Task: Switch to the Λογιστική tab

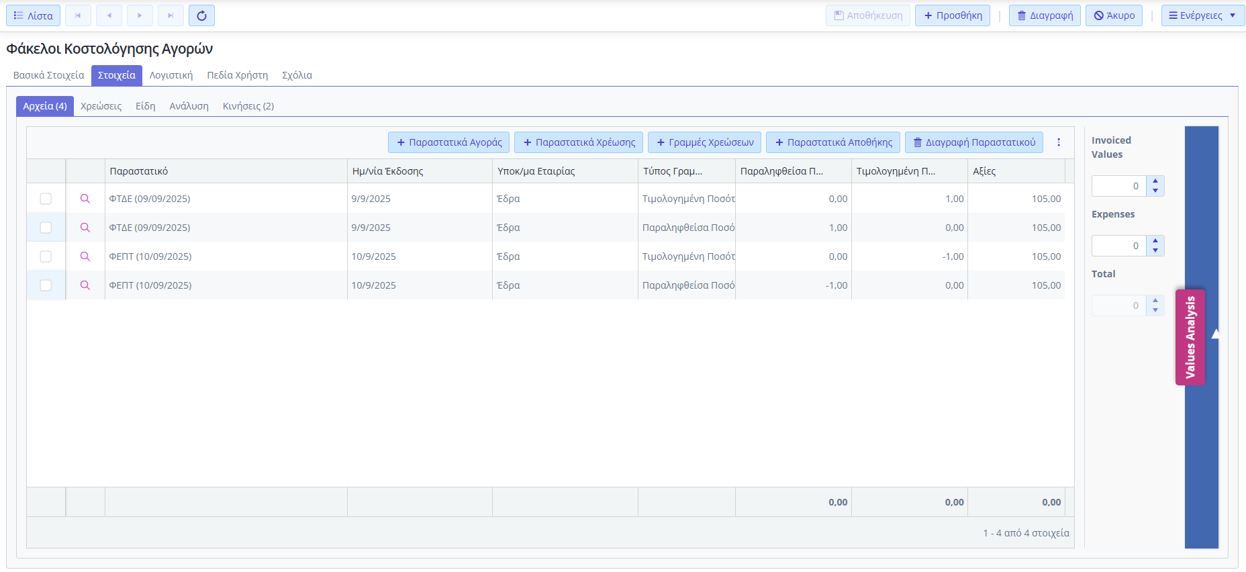Action: tap(171, 75)
